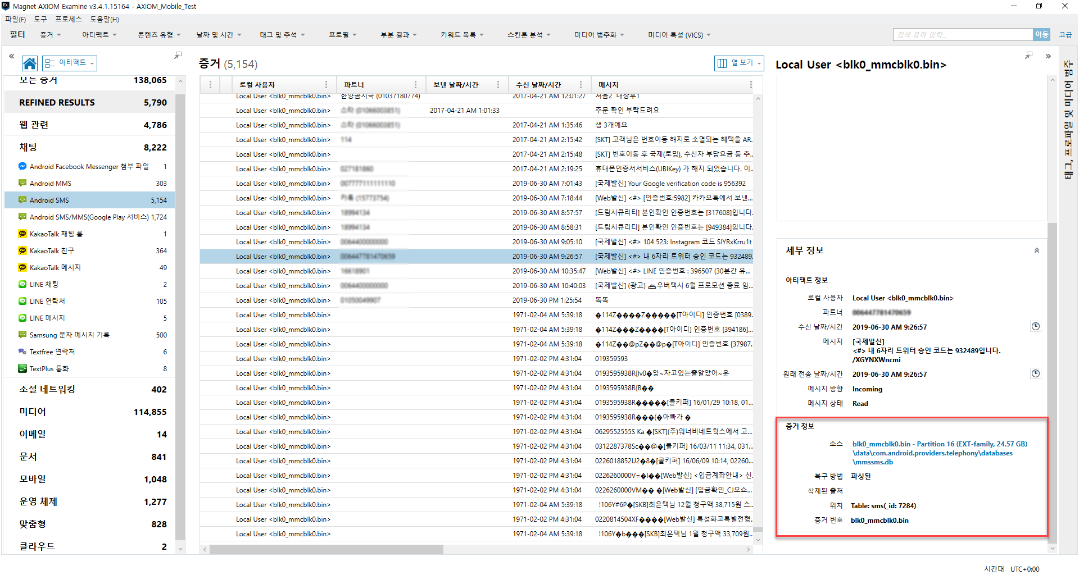This screenshot has height=584, width=1079.
Task: Click the clock icon beside received date/time
Action: point(1036,326)
